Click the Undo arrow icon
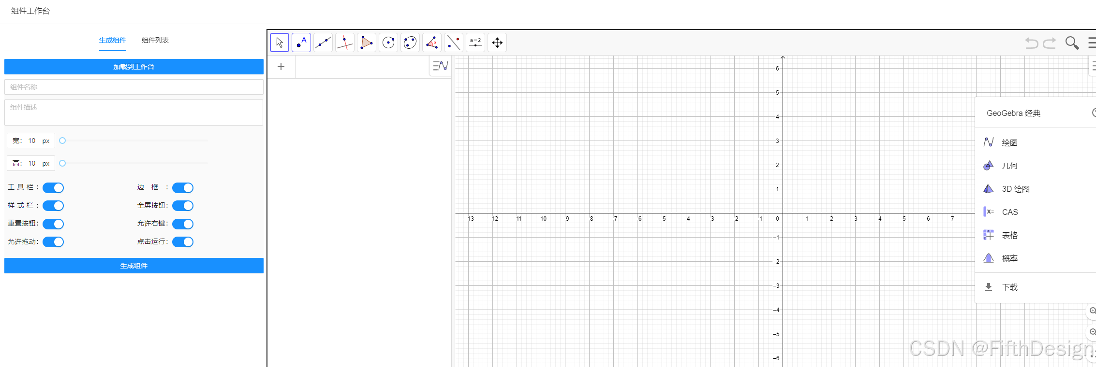Viewport: 1096px width, 367px height. [1032, 43]
